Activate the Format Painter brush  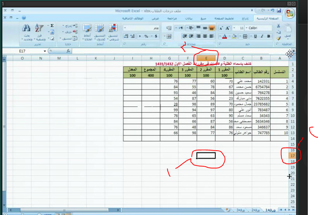[279, 38]
